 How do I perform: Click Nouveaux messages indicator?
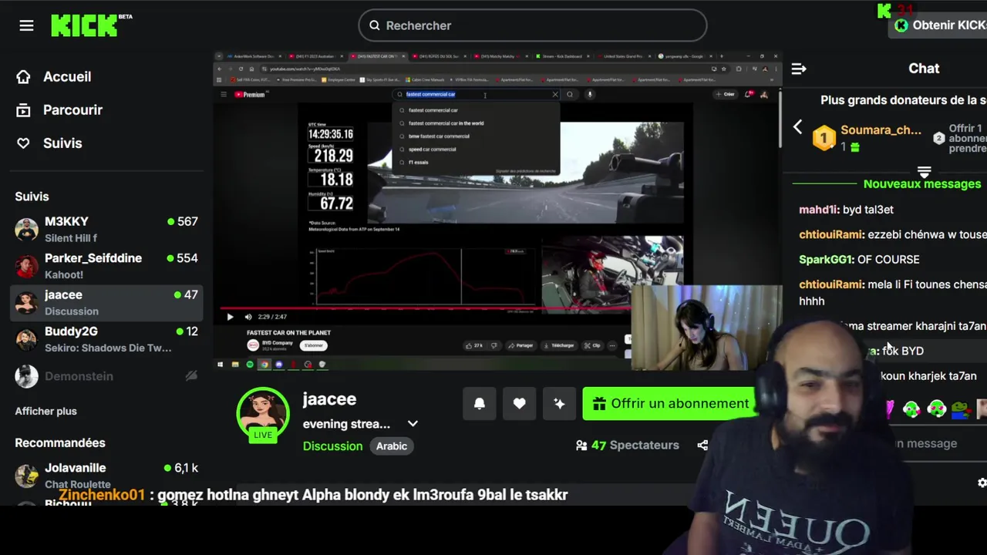pos(922,184)
